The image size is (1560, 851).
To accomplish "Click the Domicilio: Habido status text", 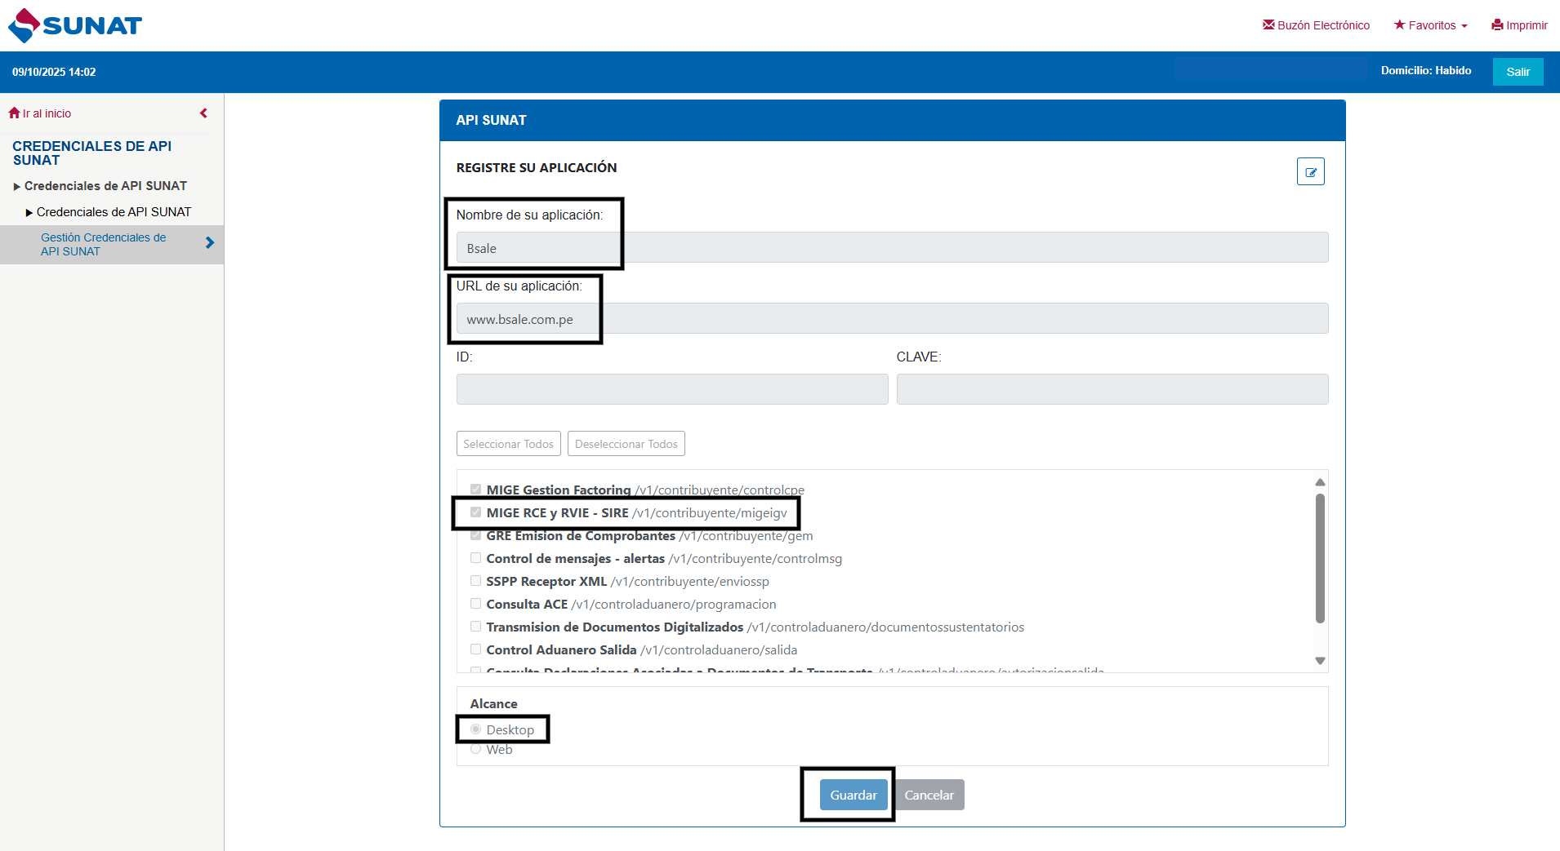I will [1425, 71].
